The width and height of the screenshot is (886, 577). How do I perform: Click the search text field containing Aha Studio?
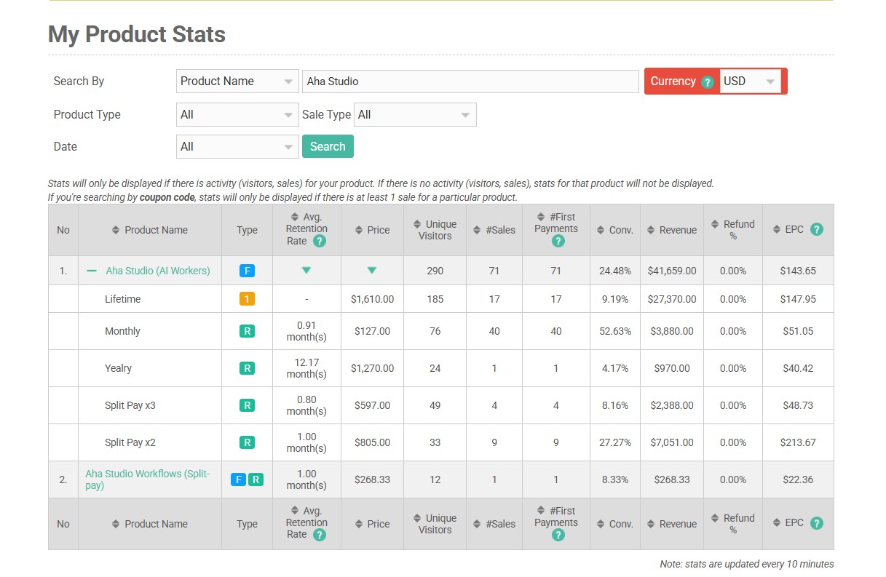click(470, 81)
